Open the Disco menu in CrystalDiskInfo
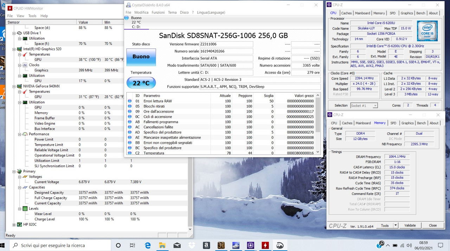450x251 pixels. [x=184, y=12]
